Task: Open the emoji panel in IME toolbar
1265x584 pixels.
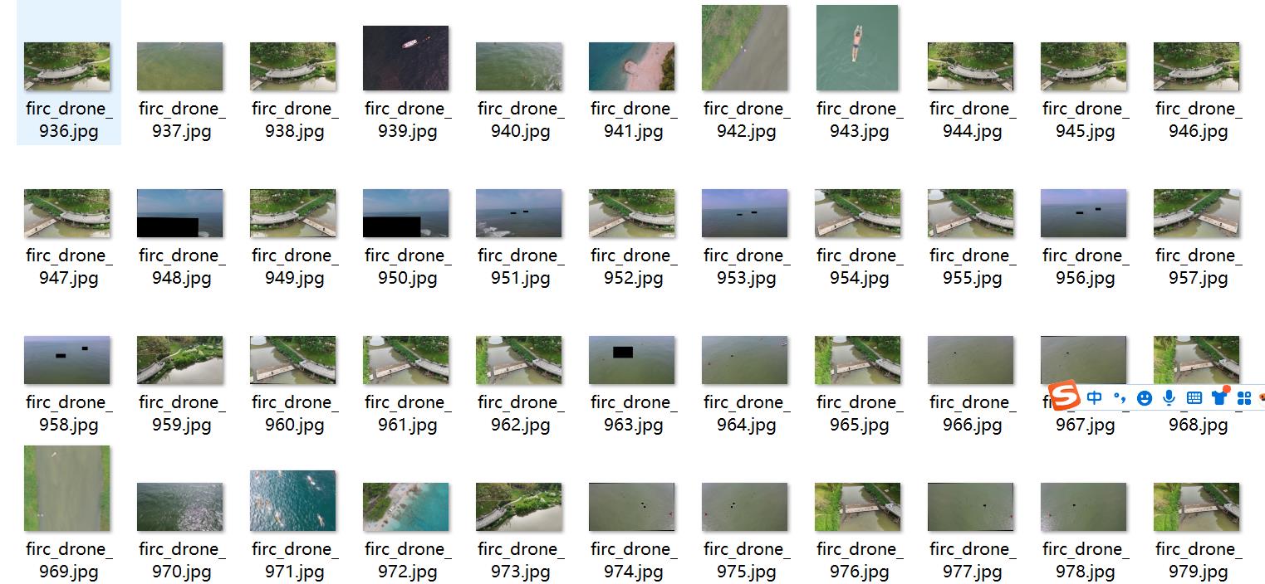Action: tap(1145, 398)
